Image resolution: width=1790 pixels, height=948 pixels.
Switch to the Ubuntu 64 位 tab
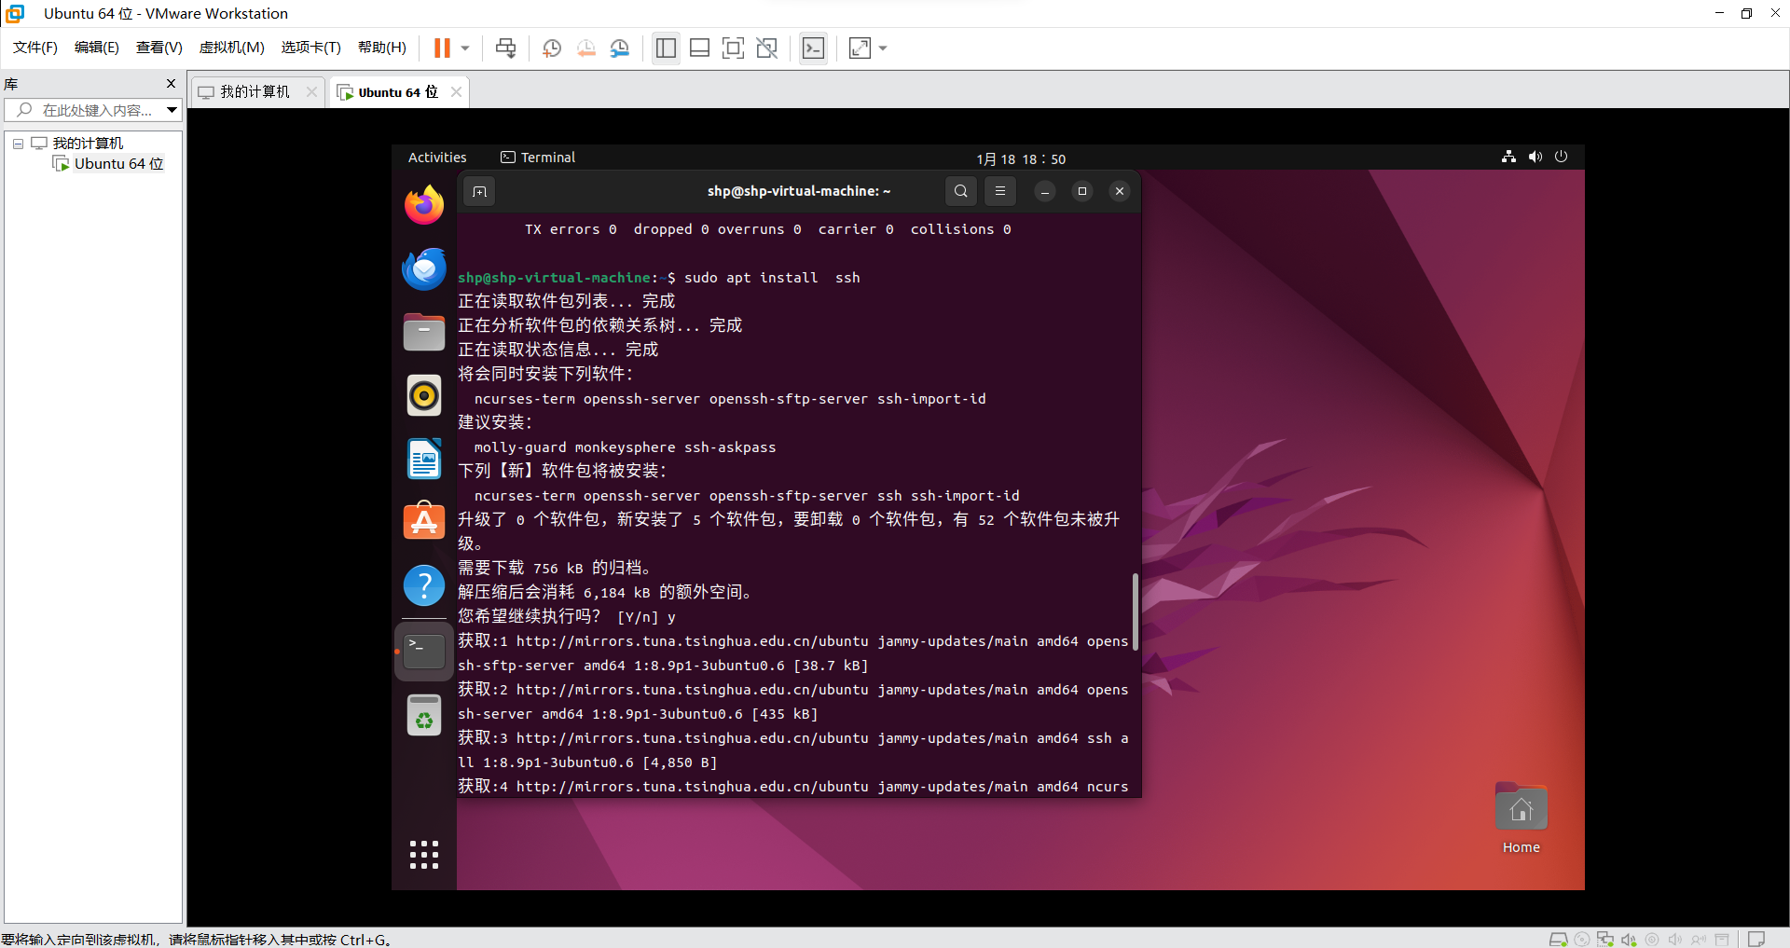click(397, 91)
